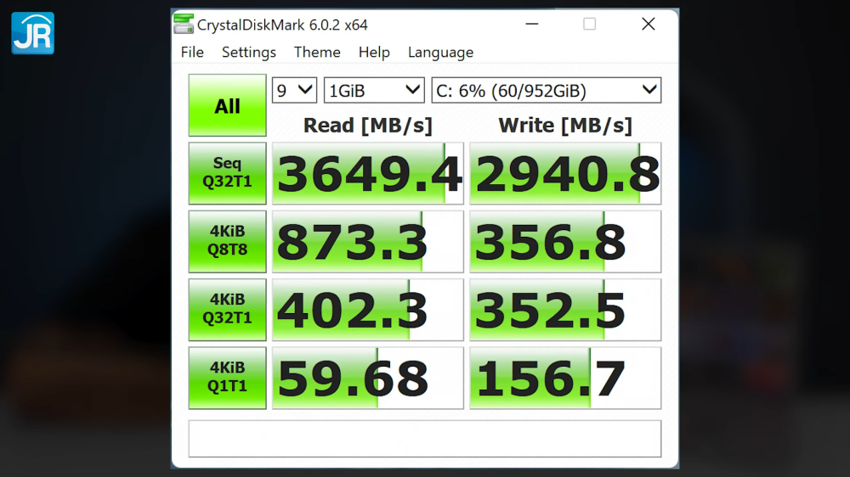Open the Settings menu

click(249, 53)
